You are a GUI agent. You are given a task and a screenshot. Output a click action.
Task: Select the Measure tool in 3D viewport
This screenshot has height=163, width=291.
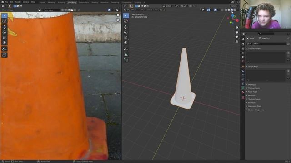pyautogui.click(x=126, y=54)
